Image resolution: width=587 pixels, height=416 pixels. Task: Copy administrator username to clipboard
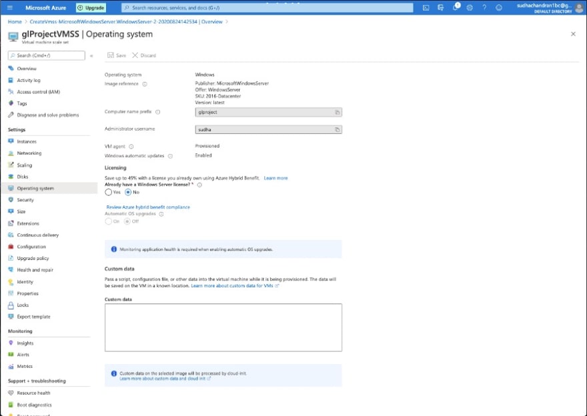[337, 129]
